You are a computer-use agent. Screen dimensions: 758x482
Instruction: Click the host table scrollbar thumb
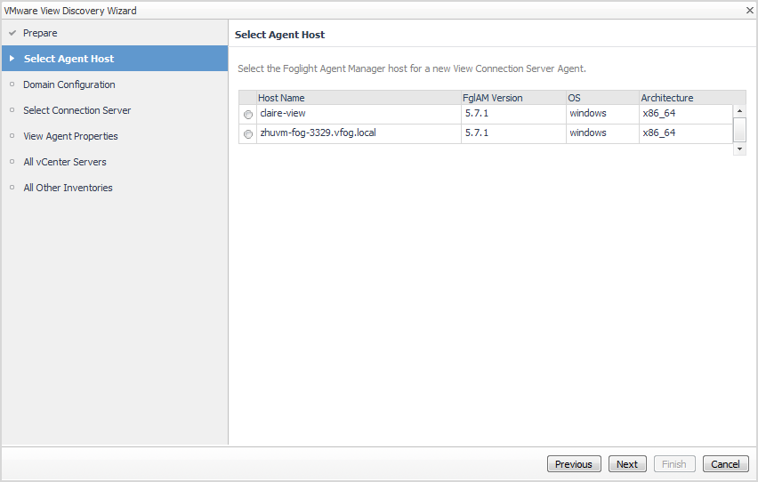739,130
